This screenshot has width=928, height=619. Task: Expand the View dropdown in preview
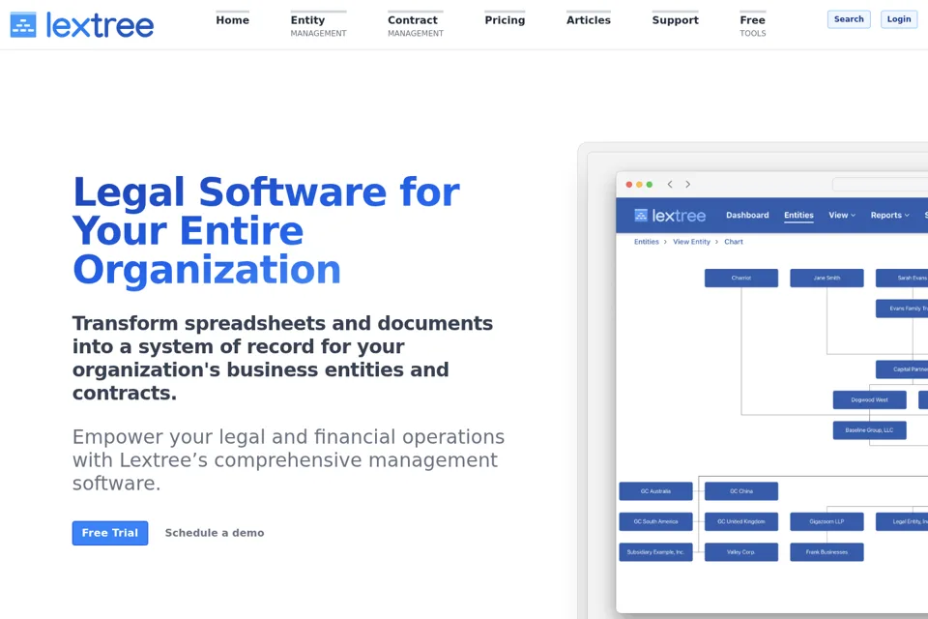842,215
